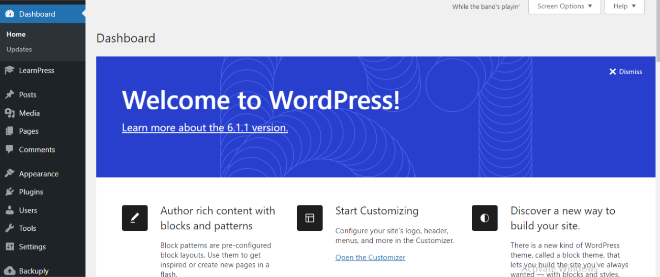Expand the Screen Options dropdown
This screenshot has width=660, height=277.
tap(564, 7)
